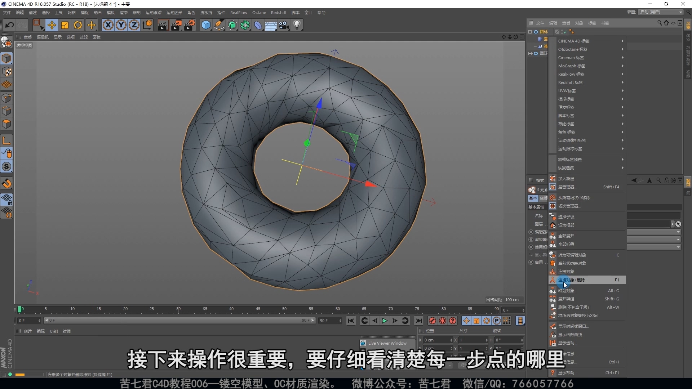Click frame 45 on the timeline ruler
Viewport: 692px width, 389px height.
tap(258, 309)
